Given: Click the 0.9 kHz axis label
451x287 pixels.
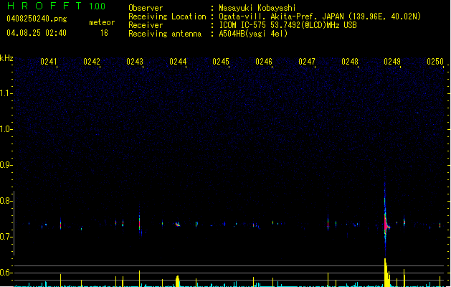Looking at the screenshot, I should 6,165.
